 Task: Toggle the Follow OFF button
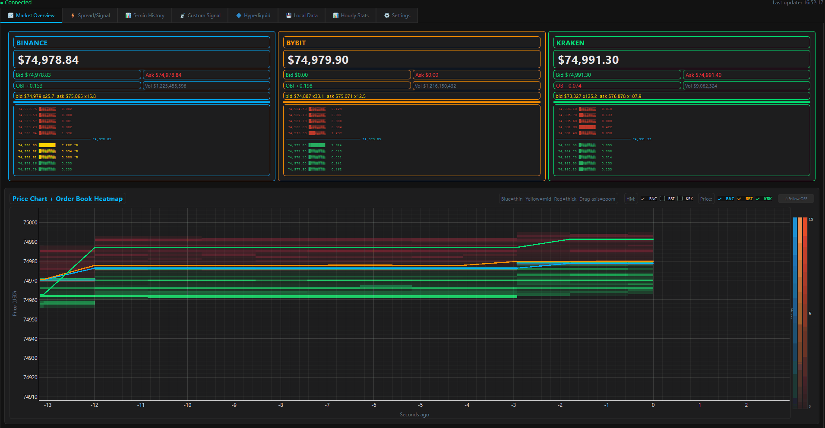[x=796, y=198]
